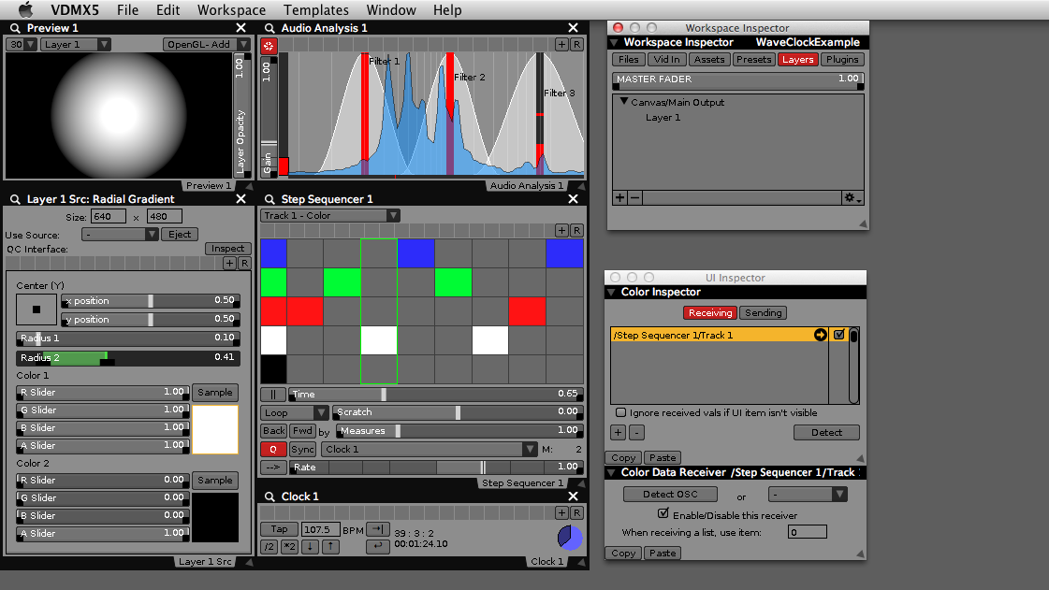Screen dimensions: 1049x590
Task: Click the plus button in Color Inspector
Action: click(x=619, y=432)
